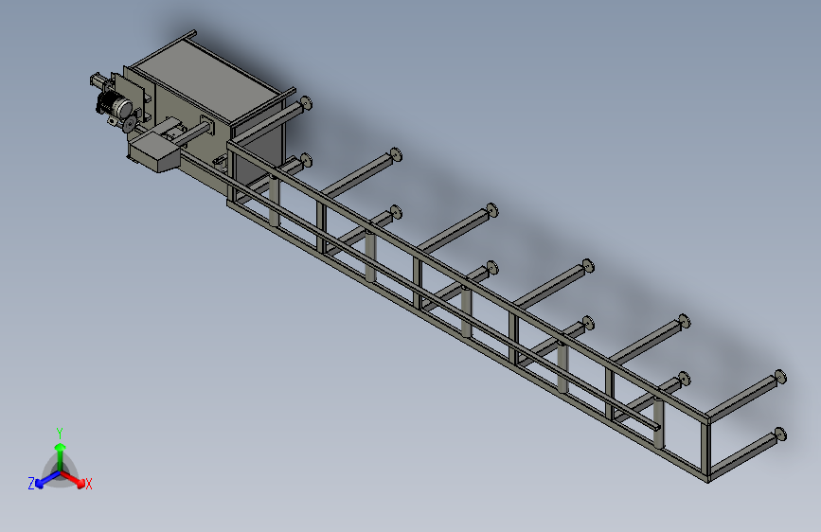Click the green Y axis of the orientation triad
The width and height of the screenshot is (821, 532).
point(61,457)
